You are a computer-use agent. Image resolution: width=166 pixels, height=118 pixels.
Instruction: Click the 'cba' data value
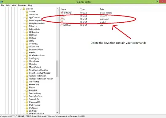coord(101,25)
